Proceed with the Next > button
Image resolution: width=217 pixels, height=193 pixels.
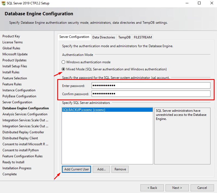[177, 188]
